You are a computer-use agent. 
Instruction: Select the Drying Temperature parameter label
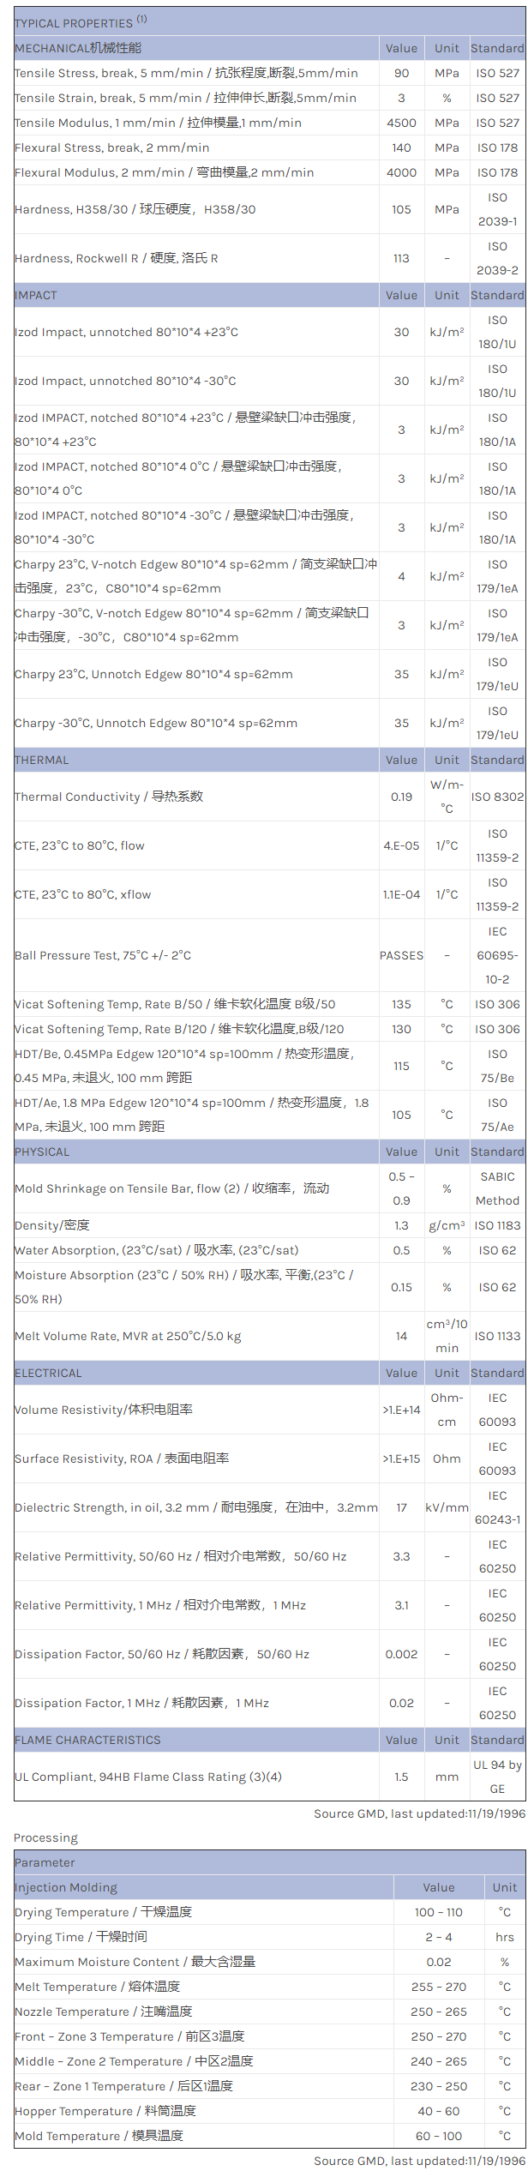tap(103, 1912)
